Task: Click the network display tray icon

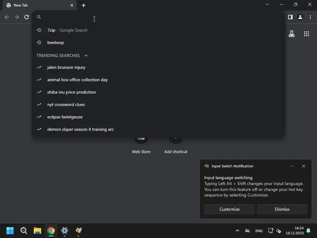Action: pos(271,231)
